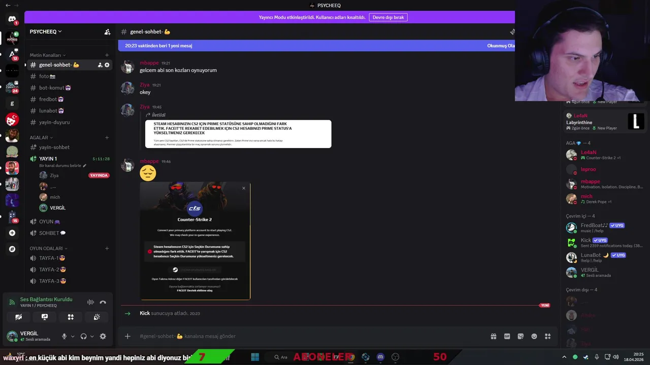Open sticker picker
Image resolution: width=650 pixels, height=365 pixels.
(521, 336)
